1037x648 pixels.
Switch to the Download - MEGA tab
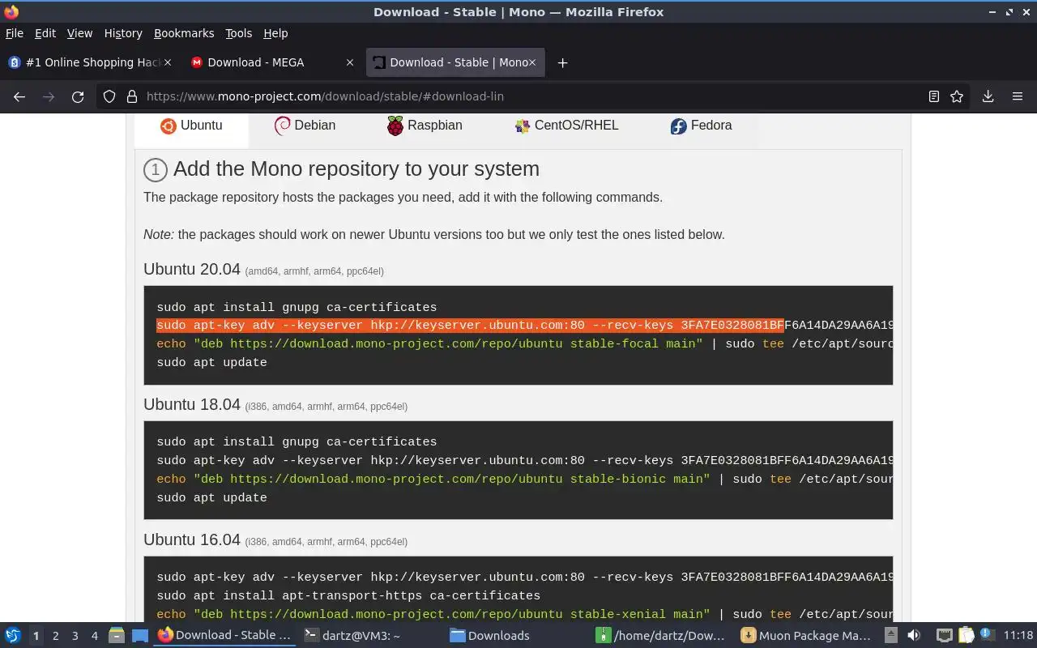273,62
